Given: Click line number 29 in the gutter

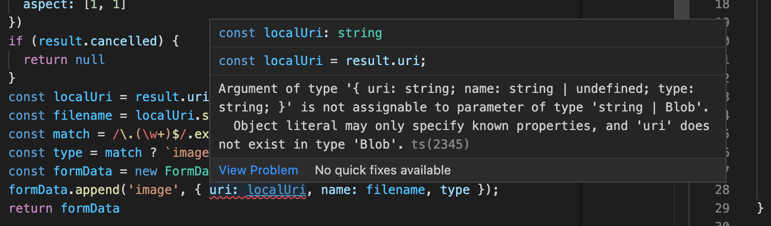Looking at the screenshot, I should click(x=722, y=208).
